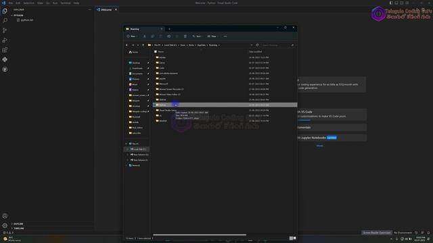Viewport: 433px width, 243px height.
Task: Click the Rename icon in File Explorer toolbar
Action: [169, 36]
